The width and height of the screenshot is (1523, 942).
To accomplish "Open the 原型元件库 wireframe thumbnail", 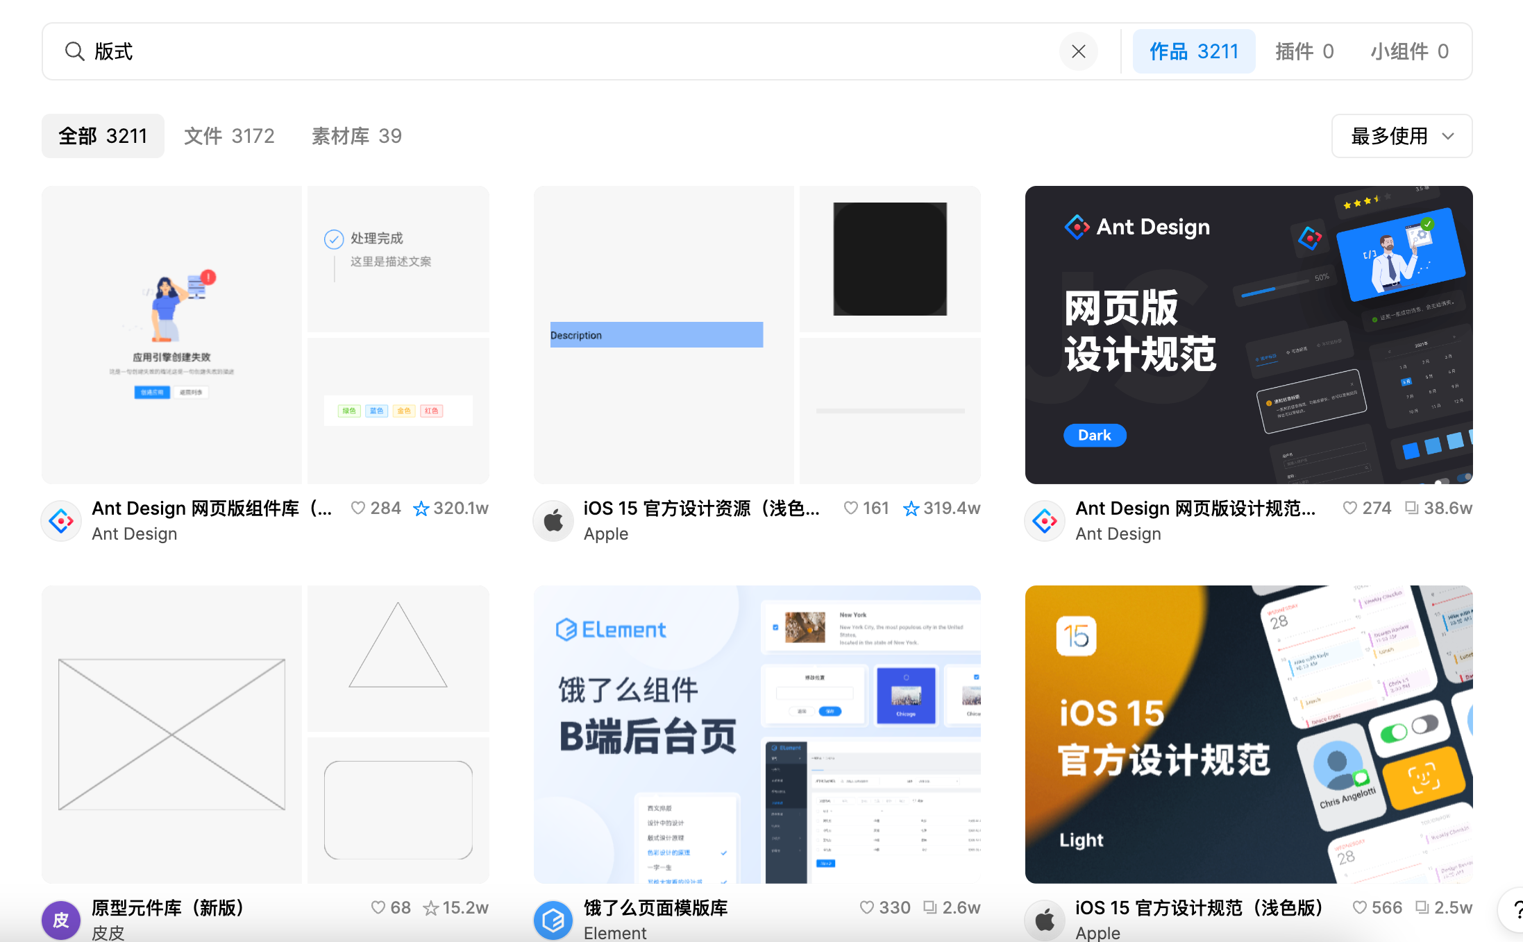I will coord(265,734).
